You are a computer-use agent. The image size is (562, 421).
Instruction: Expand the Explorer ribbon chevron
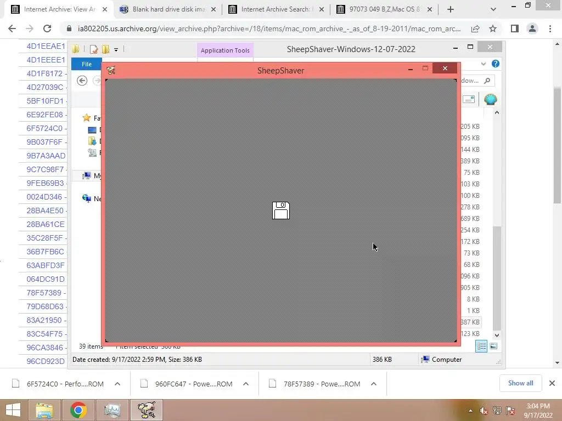tap(484, 64)
